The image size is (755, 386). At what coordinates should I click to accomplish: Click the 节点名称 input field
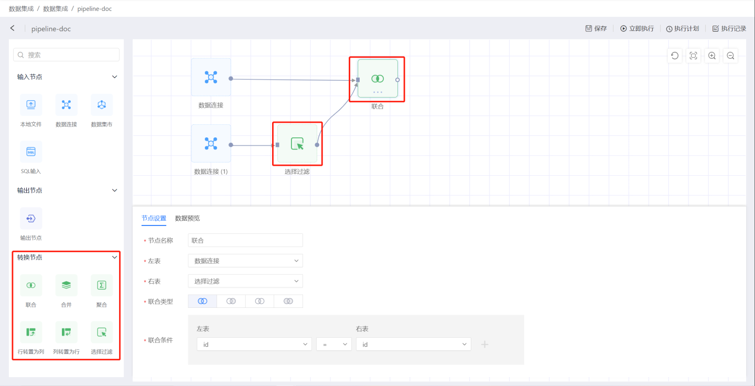245,240
